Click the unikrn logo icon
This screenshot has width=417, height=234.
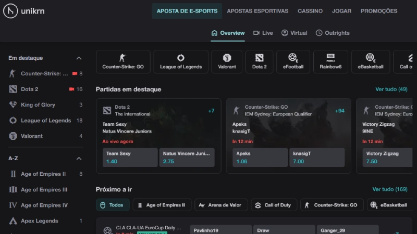[x=10, y=11]
